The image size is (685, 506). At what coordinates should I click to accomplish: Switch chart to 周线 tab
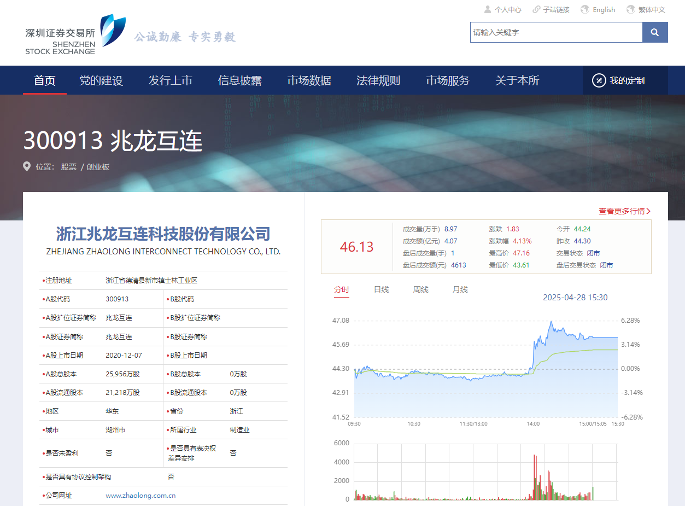pos(420,289)
